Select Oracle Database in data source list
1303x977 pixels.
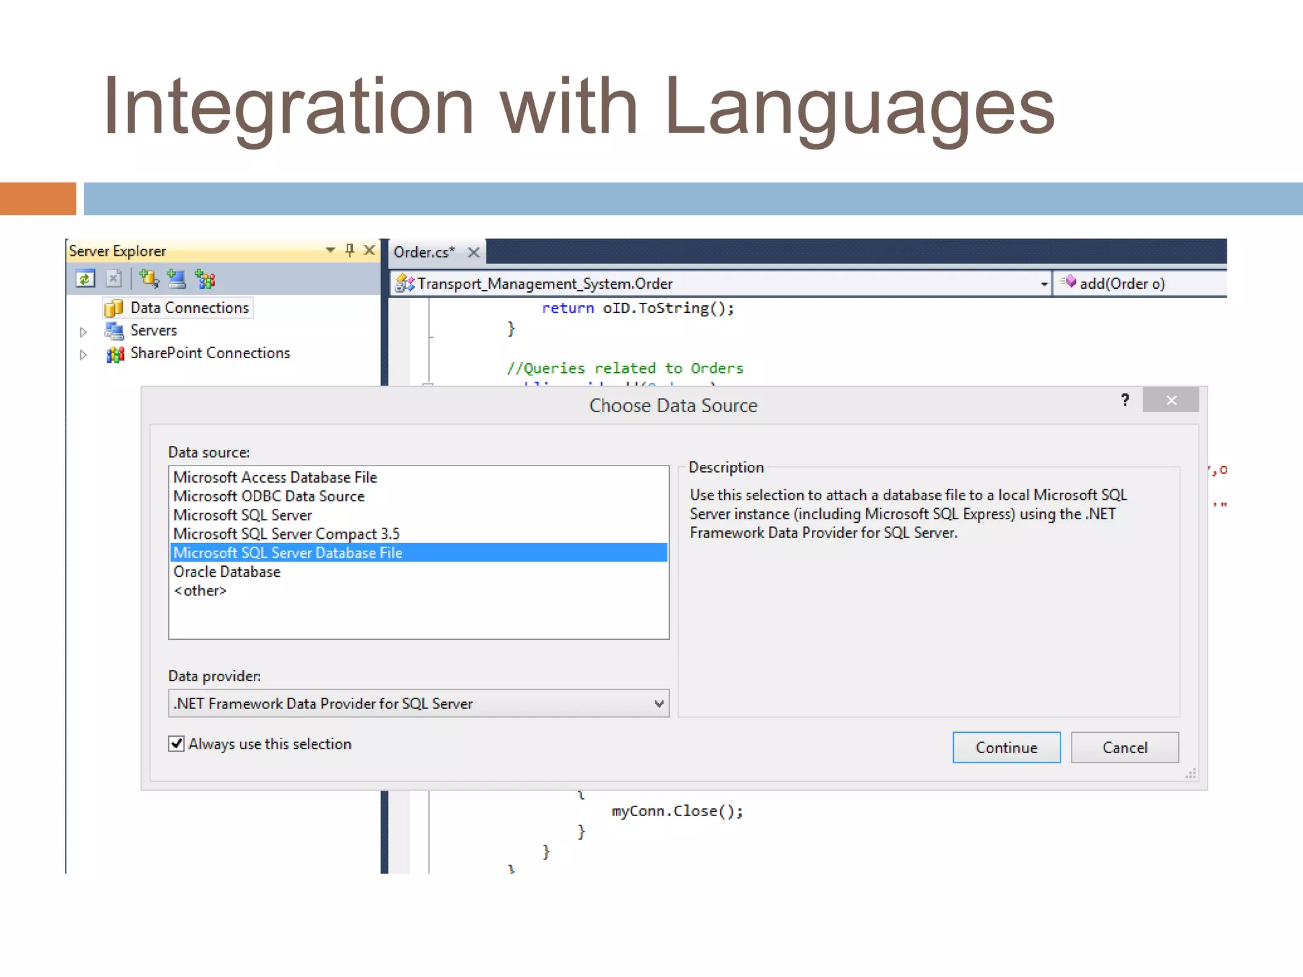227,572
